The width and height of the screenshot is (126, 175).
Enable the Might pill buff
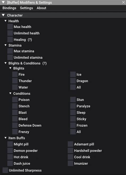(10, 144)
